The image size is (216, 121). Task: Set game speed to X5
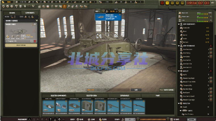177,3
